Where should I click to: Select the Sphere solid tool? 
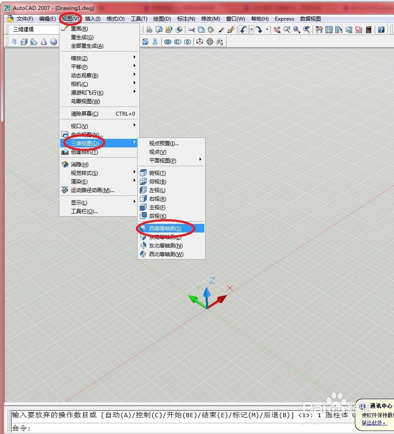coord(54,42)
